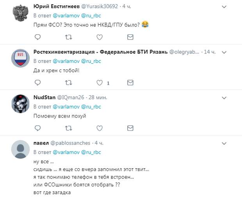This screenshot has width=242, height=198.
Task: Retweet NudStan's tweet
Action: tap(68, 128)
